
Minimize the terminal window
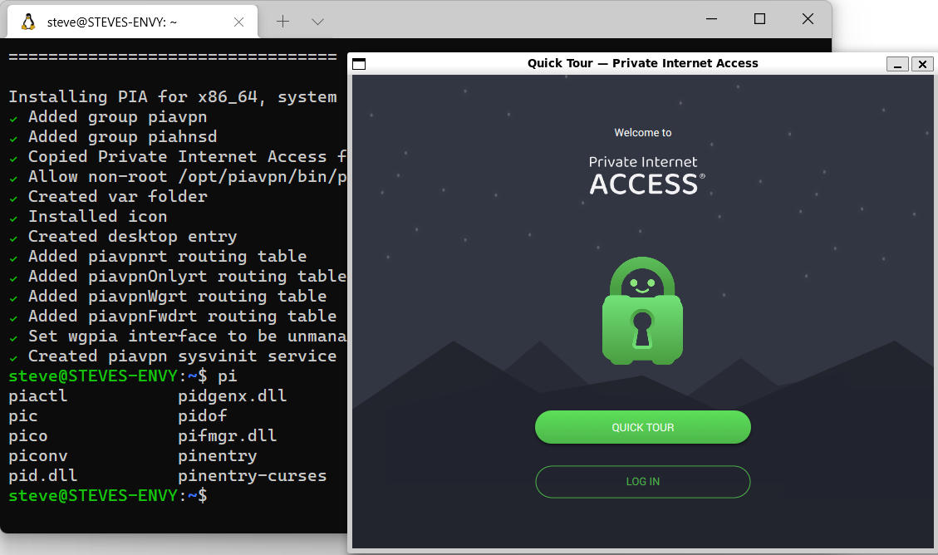pyautogui.click(x=711, y=18)
